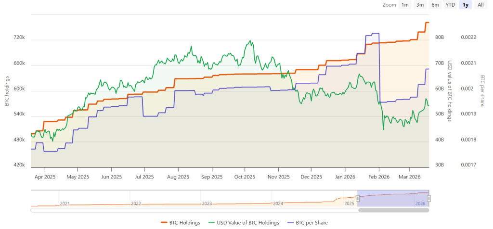
Task: Show All time range
Action: (x=480, y=5)
